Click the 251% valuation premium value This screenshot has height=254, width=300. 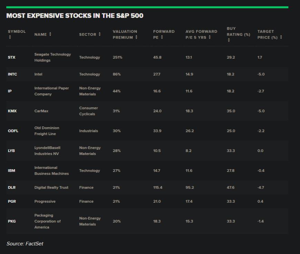(118, 57)
